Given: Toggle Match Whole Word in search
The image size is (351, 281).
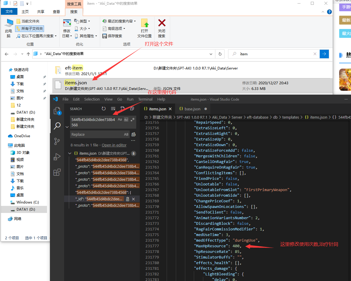Looking at the screenshot, I should coord(126,119).
